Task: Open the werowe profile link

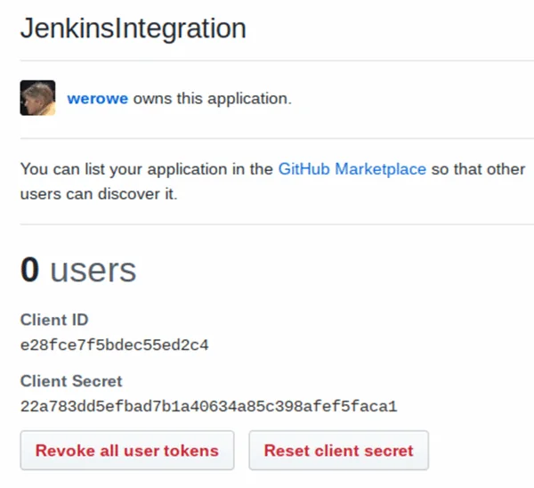Action: (98, 99)
